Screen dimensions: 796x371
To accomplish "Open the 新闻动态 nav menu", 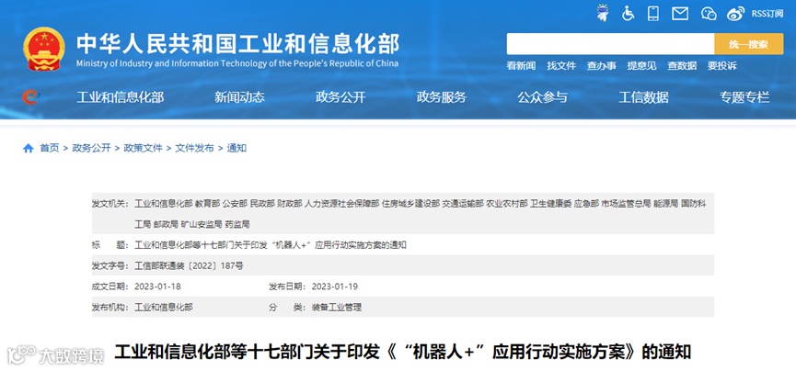I will pyautogui.click(x=239, y=96).
